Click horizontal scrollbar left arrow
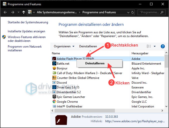Image resolution: width=169 pixels, height=128 pixels. tap(53, 110)
